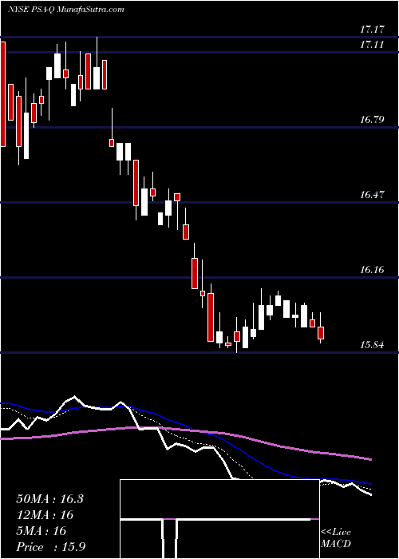
Task: Click the 15.84 price level label
Action: tap(373, 345)
